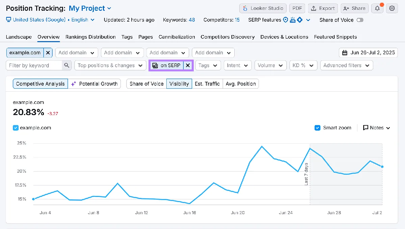The image size is (405, 229).
Task: Show the Share of Voice metric
Action: tap(146, 84)
